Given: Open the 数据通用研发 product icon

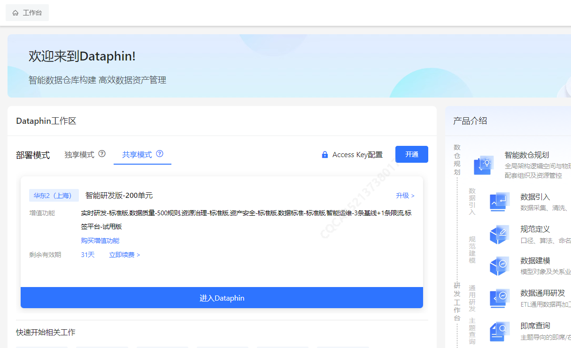Looking at the screenshot, I should (x=500, y=298).
